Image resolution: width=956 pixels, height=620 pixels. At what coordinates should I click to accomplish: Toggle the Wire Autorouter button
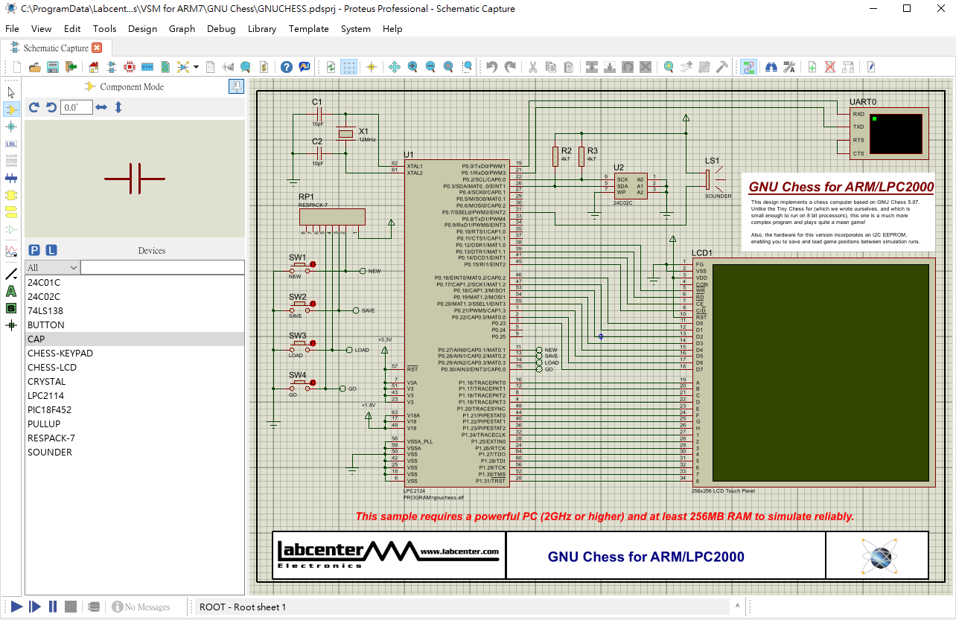click(749, 67)
